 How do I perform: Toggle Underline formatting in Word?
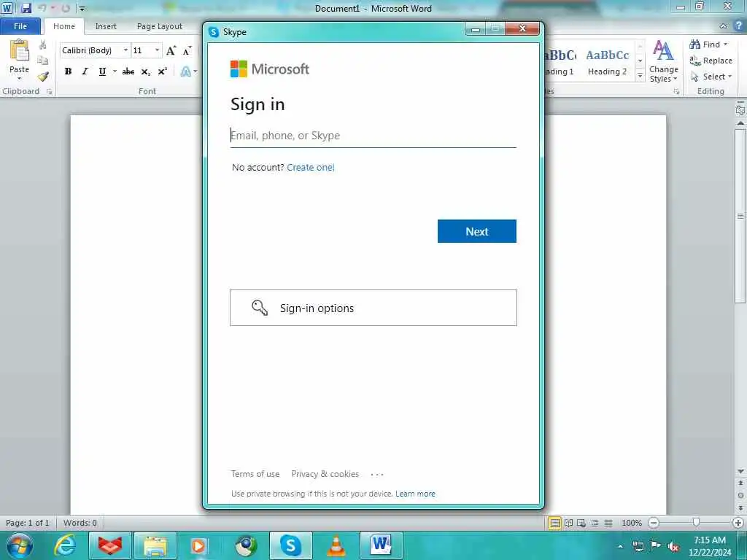pos(102,71)
